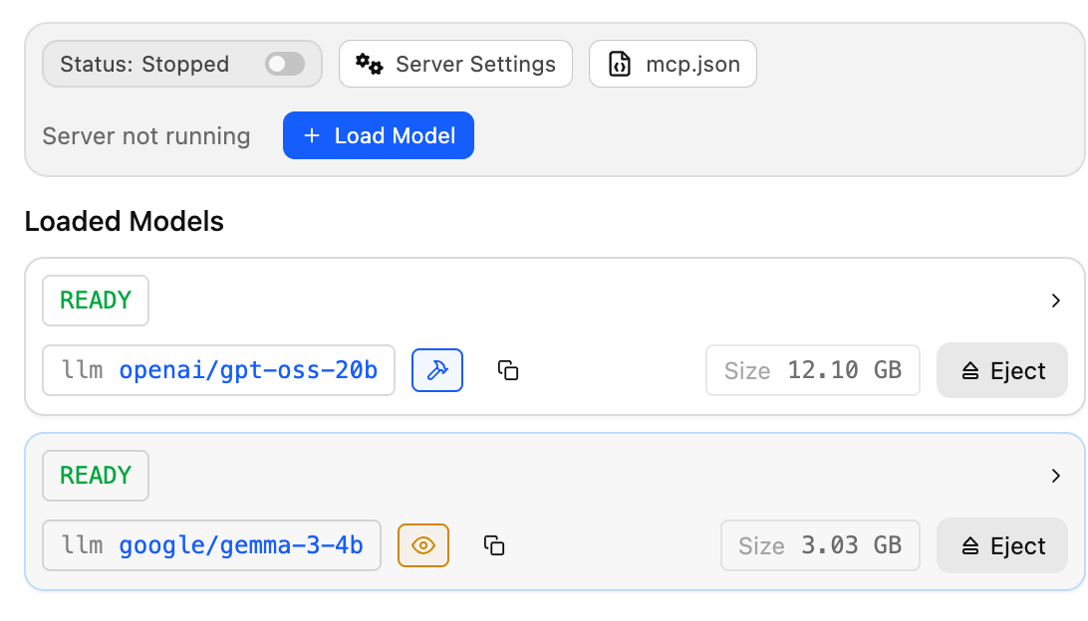Click the Size 12.10 GB label

pyautogui.click(x=812, y=370)
